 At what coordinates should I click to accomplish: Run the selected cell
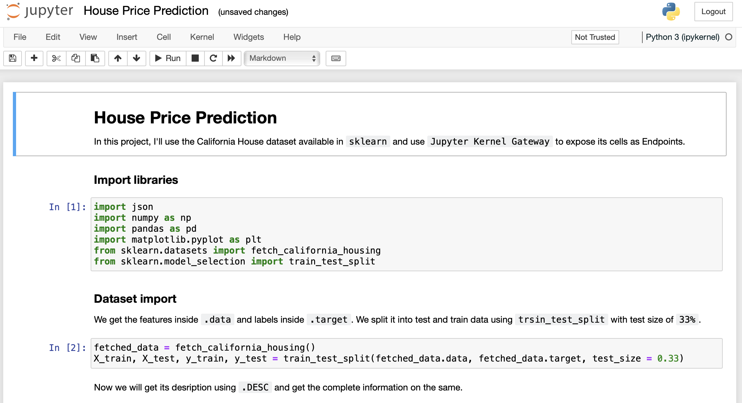(167, 58)
